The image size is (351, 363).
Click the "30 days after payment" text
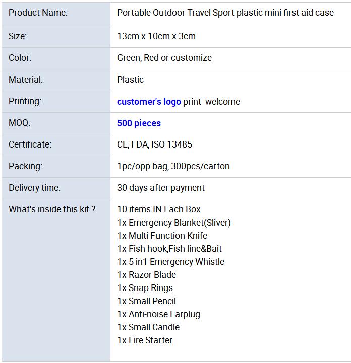(x=161, y=188)
